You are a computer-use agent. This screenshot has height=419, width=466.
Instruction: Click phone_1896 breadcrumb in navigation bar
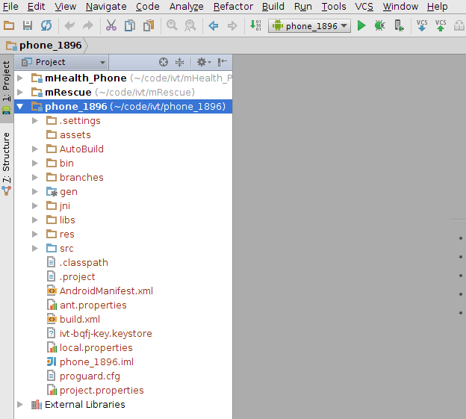click(44, 46)
